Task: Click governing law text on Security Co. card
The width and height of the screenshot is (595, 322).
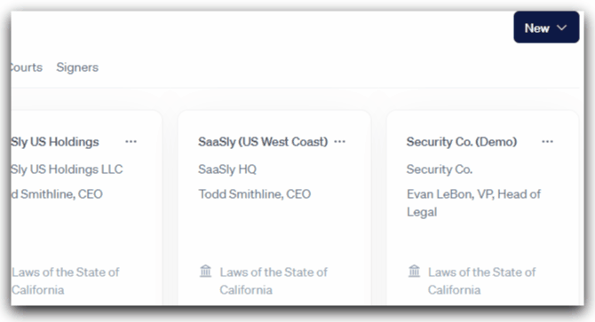Action: (x=481, y=280)
